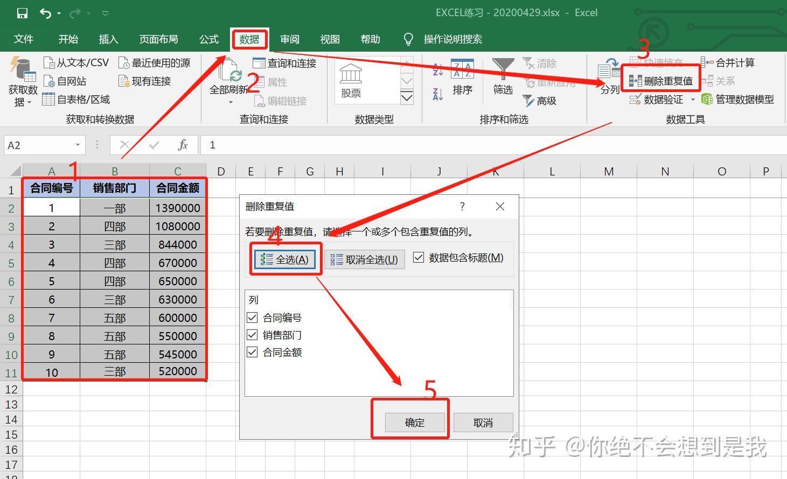787x479 pixels.
Task: Click the Name Box showing A2
Action: tap(38, 145)
